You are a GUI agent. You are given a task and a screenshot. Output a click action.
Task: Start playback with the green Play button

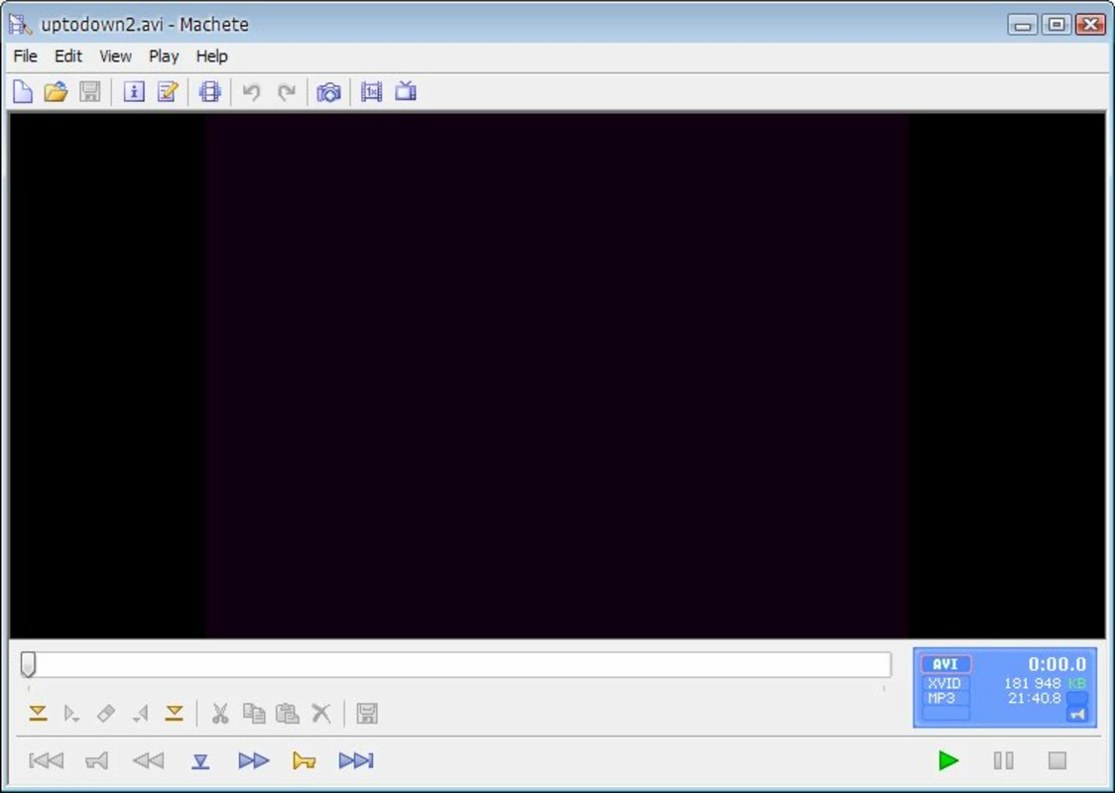tap(948, 761)
